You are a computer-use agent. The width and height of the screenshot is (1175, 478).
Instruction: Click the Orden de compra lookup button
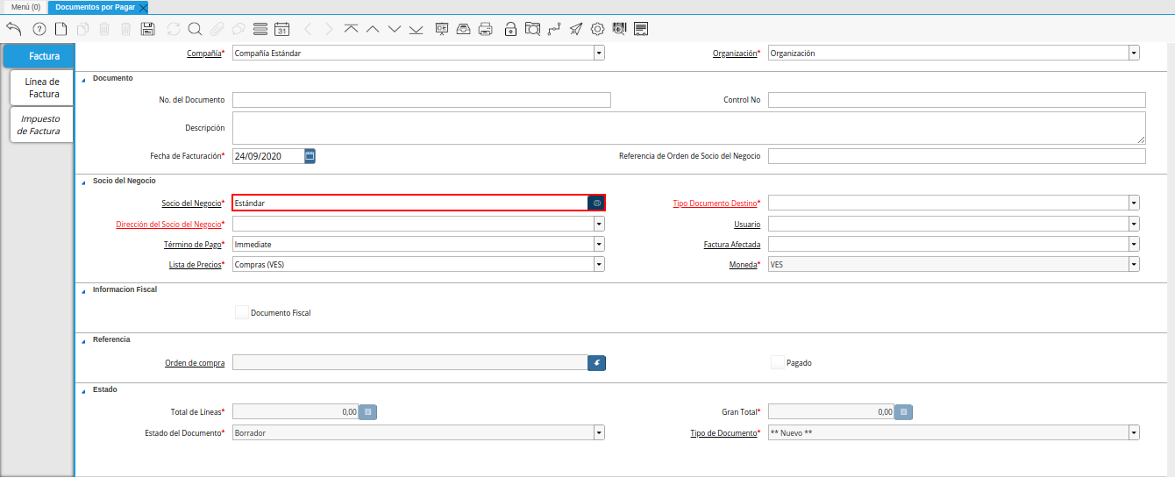pos(596,362)
